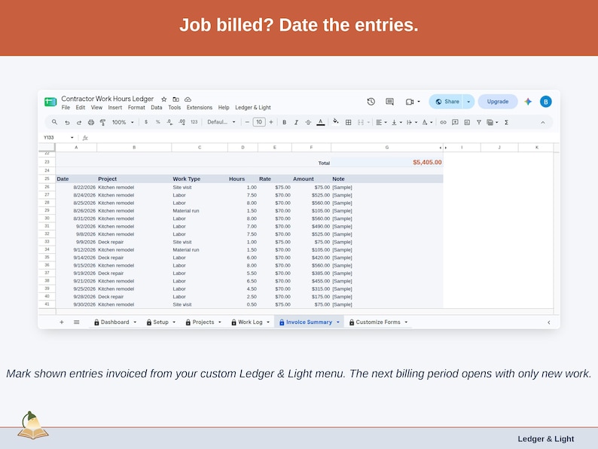Open the Format menu
The image size is (598, 449).
coord(136,108)
